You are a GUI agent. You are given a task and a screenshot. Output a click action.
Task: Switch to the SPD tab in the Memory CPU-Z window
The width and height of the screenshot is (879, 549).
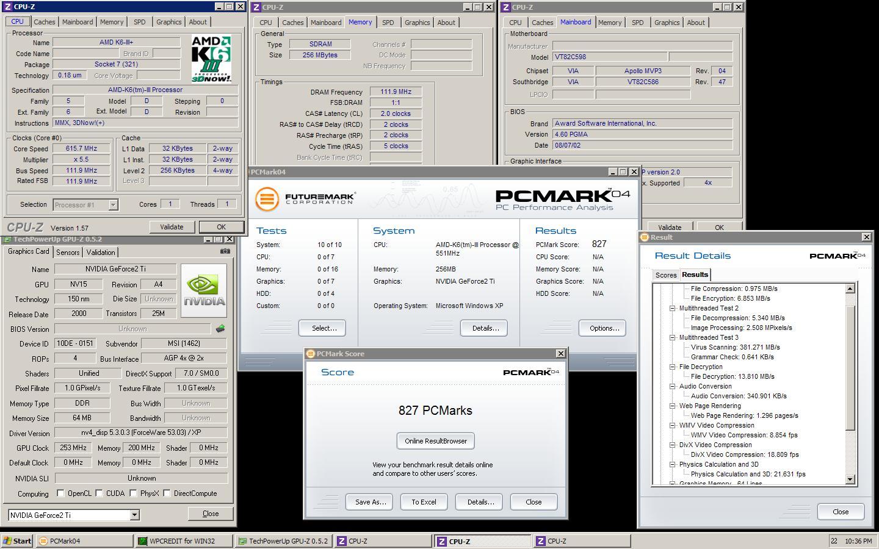(x=388, y=23)
